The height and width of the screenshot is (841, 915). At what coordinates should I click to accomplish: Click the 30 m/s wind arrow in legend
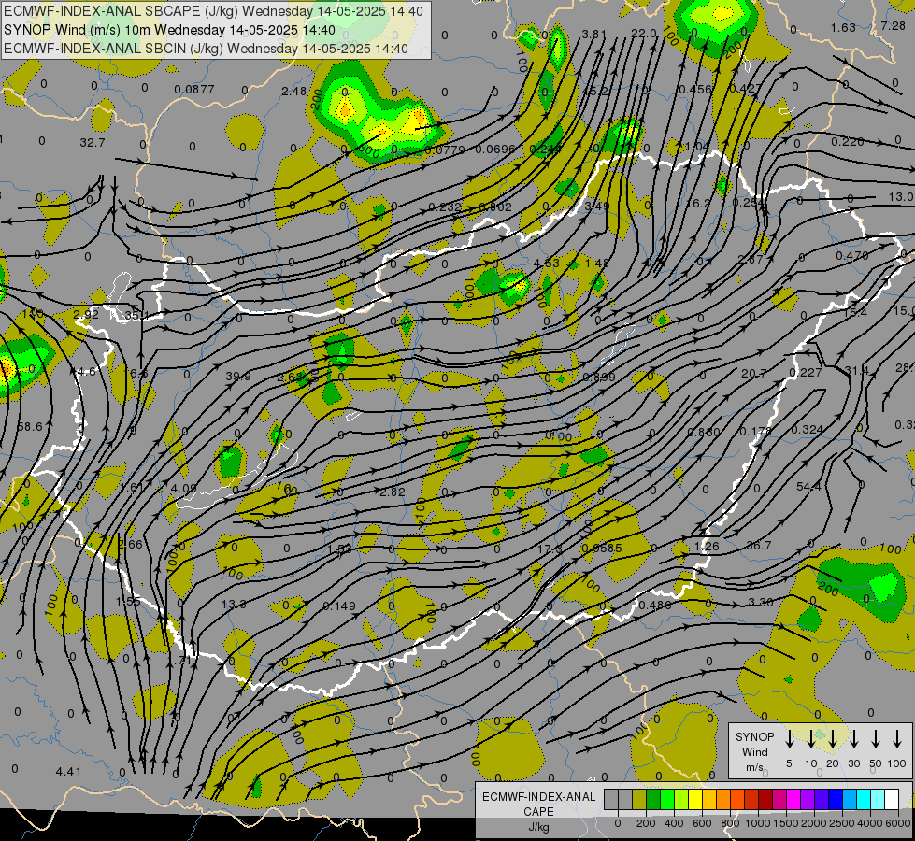[853, 738]
